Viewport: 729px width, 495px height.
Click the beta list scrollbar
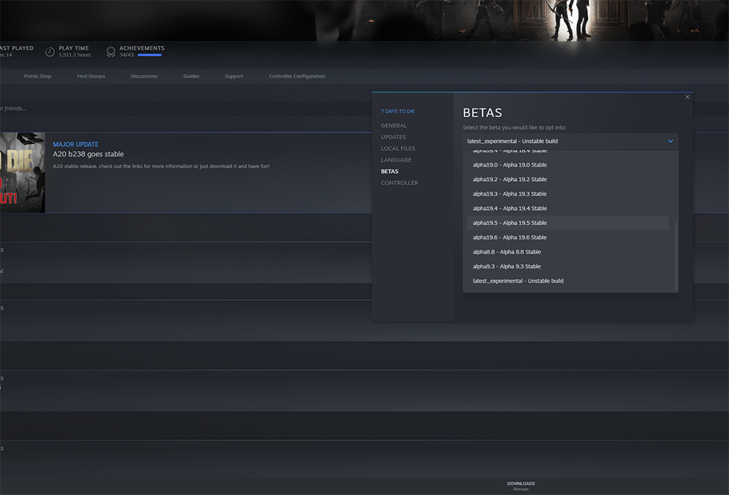(x=676, y=256)
